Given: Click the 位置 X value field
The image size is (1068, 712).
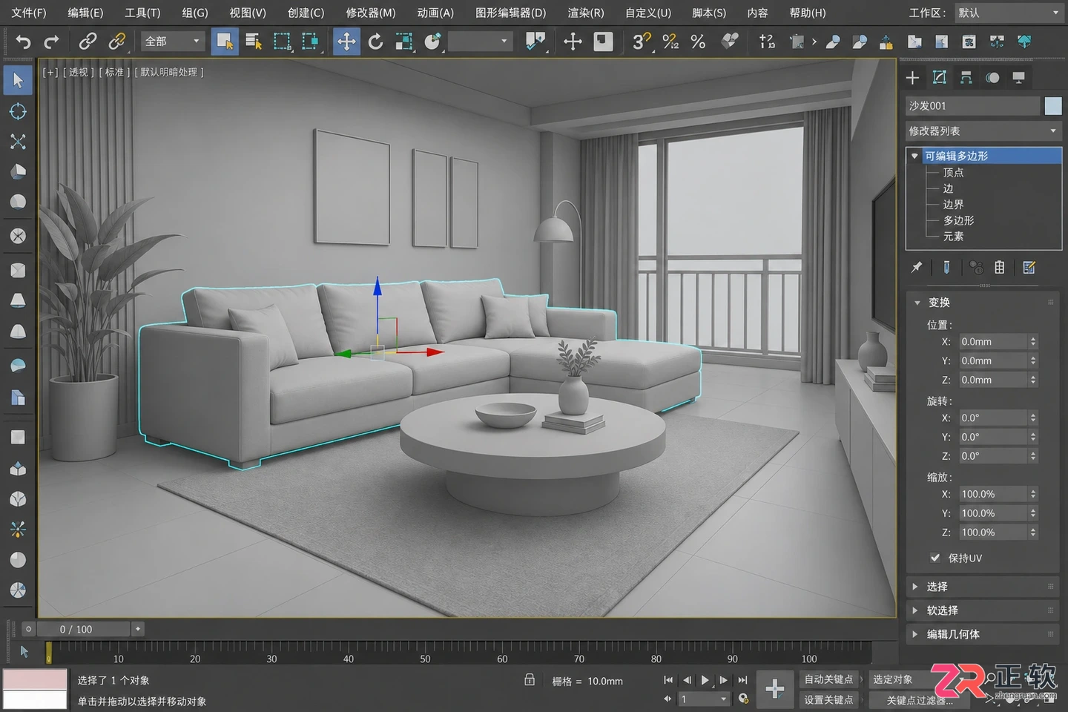Looking at the screenshot, I should tap(994, 342).
